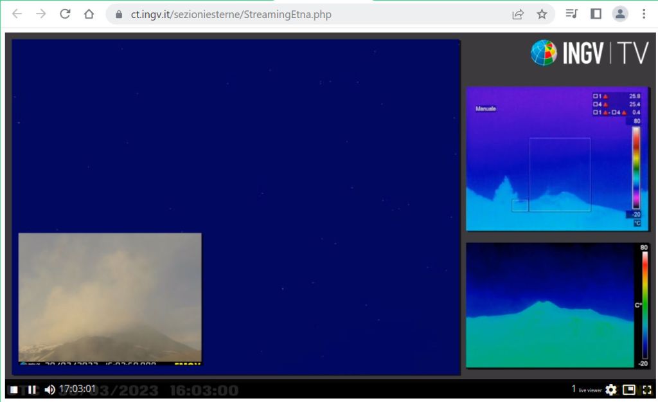The width and height of the screenshot is (658, 402).
Task: Pause the Etna live stream
Action: pyautogui.click(x=31, y=389)
